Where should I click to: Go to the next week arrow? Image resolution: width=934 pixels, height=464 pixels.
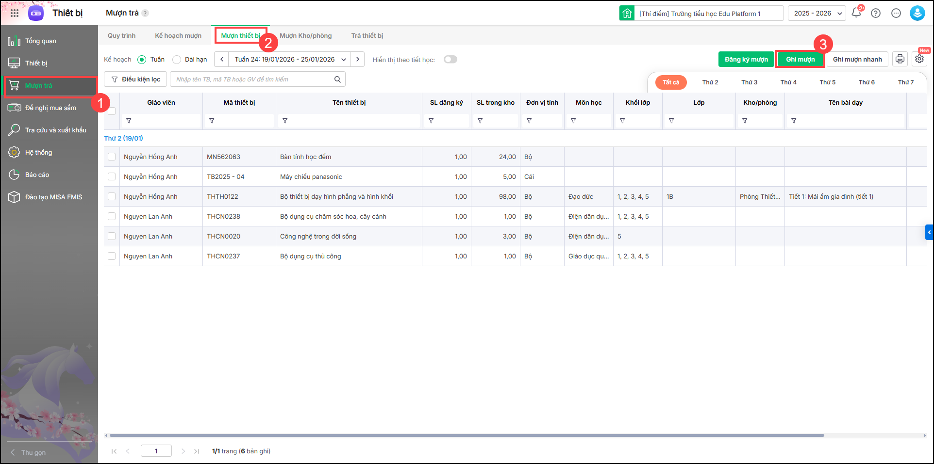[x=358, y=60]
